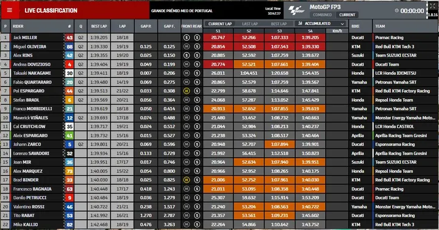439x230 pixels.
Task: Click number 43 badge of Jack Miller
Action: (70, 38)
